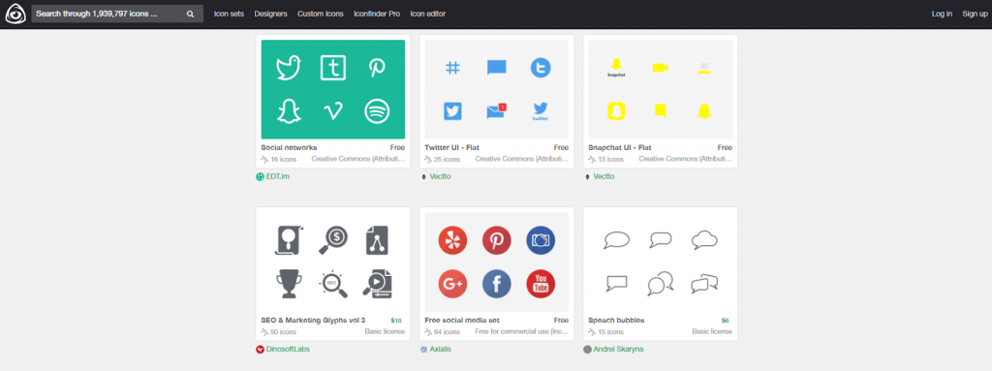This screenshot has height=371, width=992.
Task: Open the Twitter UI - Flat title
Action: click(x=452, y=147)
